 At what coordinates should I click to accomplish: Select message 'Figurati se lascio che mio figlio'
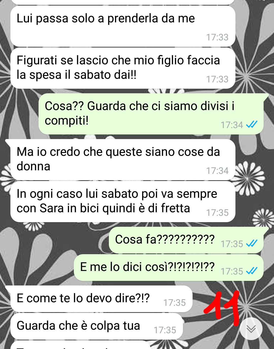click(123, 68)
